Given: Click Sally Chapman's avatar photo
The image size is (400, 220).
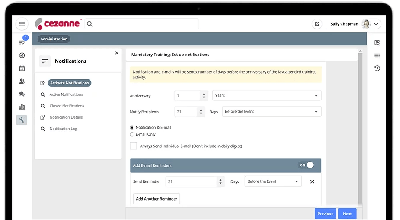Looking at the screenshot, I should pos(367,24).
